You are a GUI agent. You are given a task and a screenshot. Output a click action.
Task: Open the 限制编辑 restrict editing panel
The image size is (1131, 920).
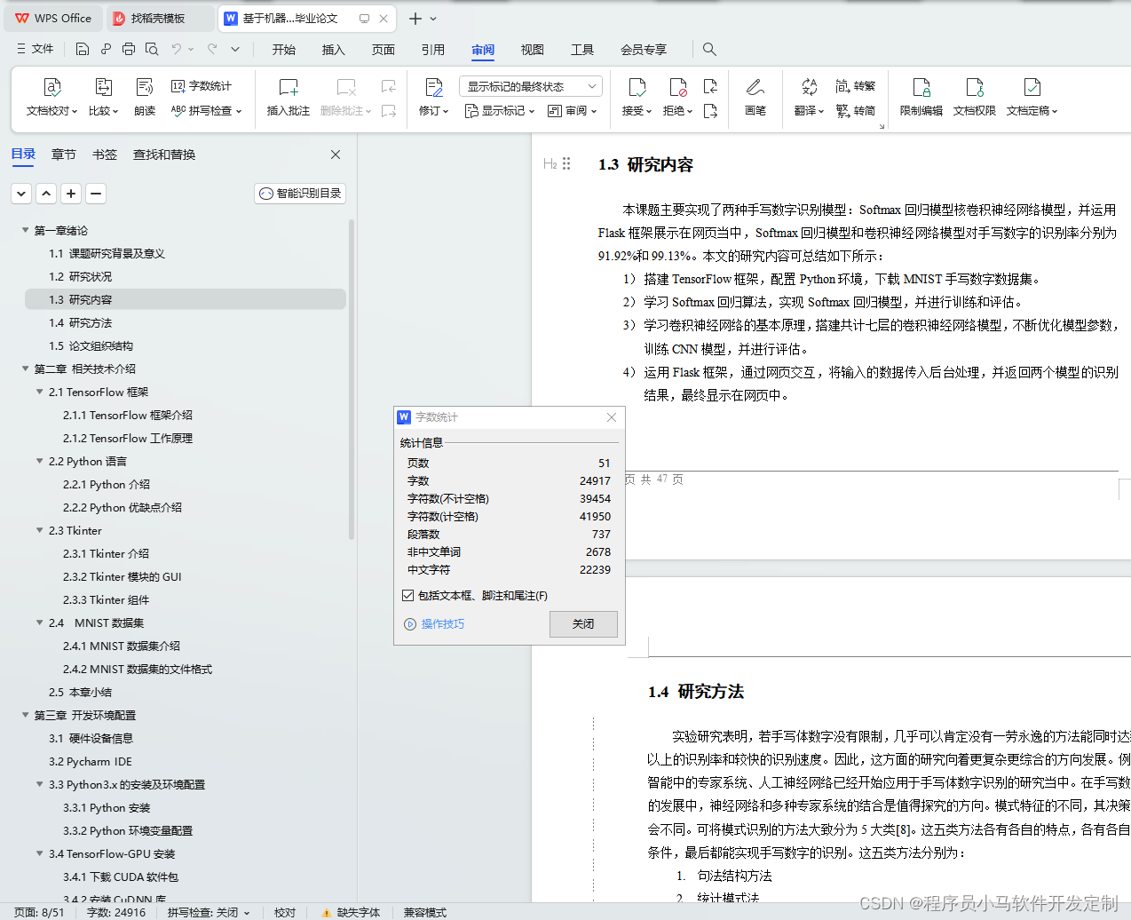click(x=921, y=93)
